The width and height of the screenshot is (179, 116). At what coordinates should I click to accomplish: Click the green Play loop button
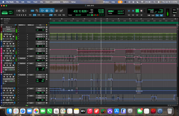click(137, 11)
